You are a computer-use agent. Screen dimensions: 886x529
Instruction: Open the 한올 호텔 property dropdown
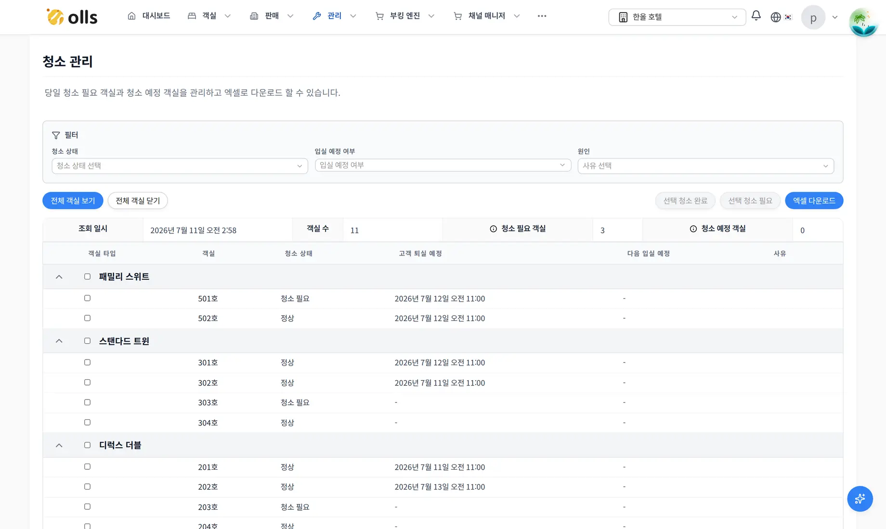pyautogui.click(x=677, y=17)
